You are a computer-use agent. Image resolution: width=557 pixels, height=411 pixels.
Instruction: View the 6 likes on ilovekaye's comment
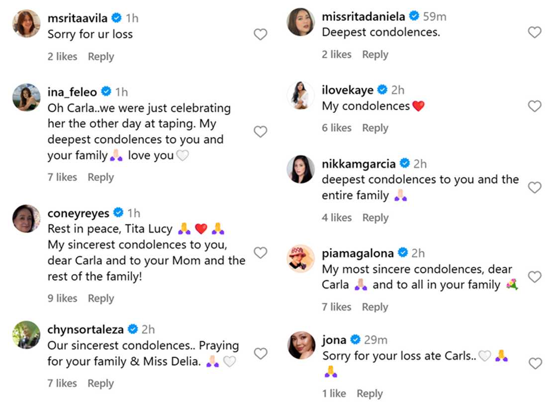click(x=337, y=128)
